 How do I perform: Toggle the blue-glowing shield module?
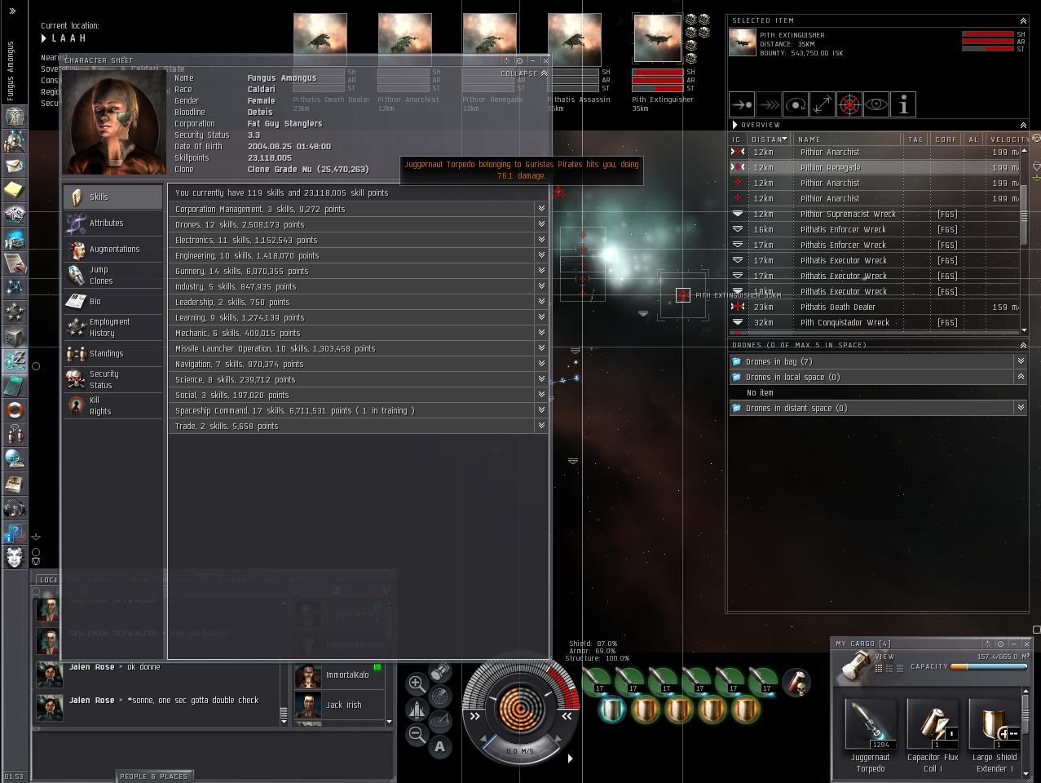(611, 709)
